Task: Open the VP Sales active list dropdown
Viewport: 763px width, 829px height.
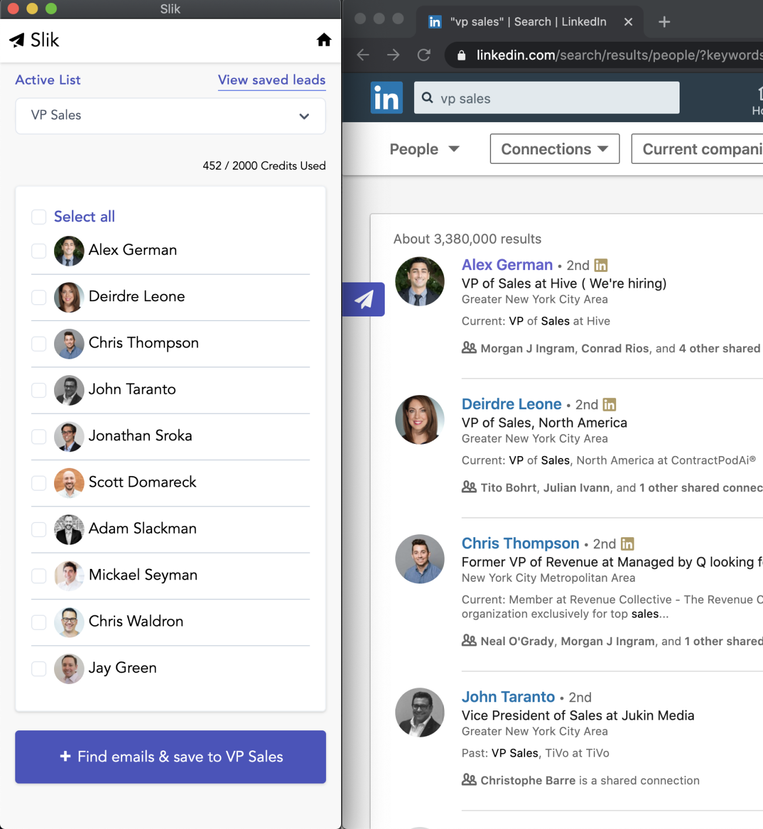Action: (x=170, y=116)
